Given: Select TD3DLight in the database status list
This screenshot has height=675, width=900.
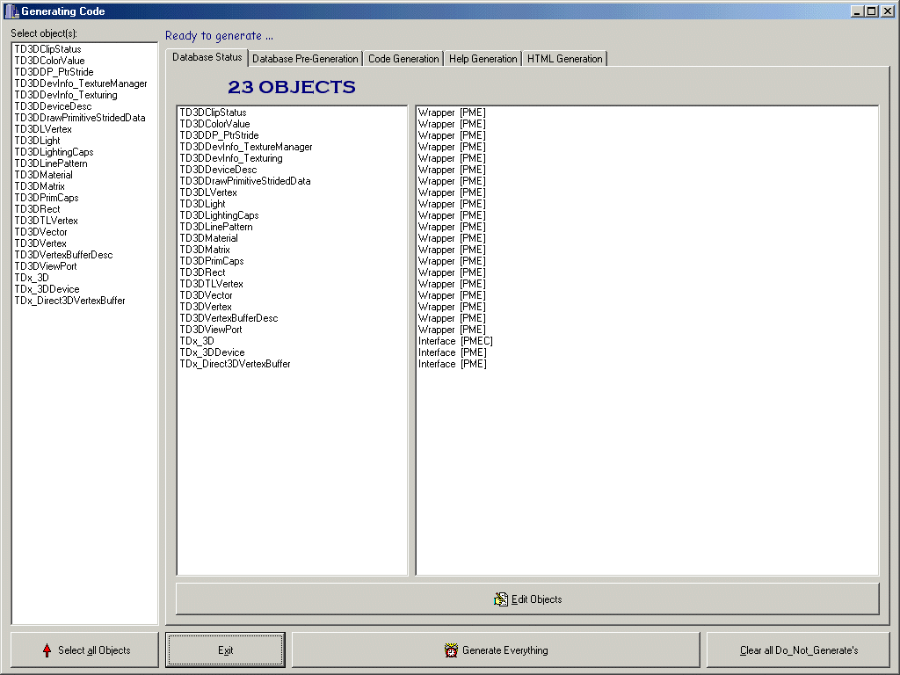Looking at the screenshot, I should coord(202,204).
